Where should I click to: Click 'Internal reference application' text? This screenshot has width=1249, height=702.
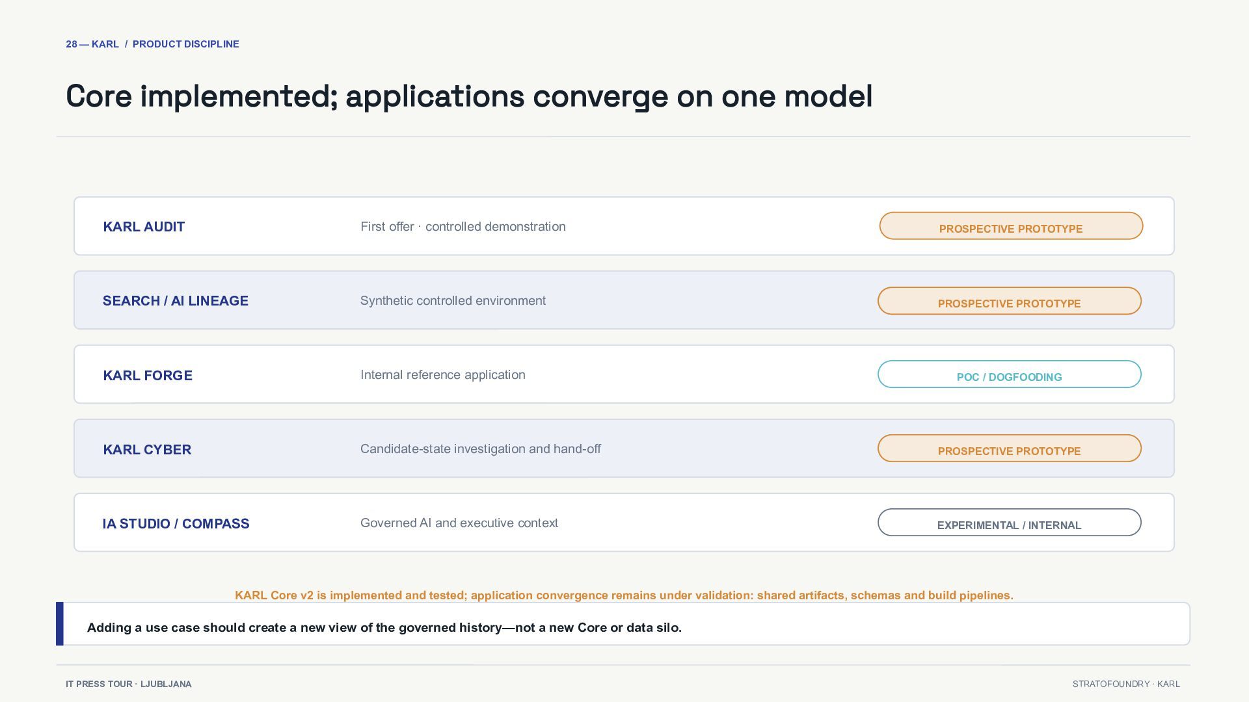(443, 375)
